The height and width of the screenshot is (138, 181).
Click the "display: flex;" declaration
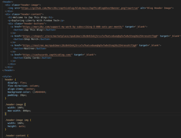tap(17, 83)
